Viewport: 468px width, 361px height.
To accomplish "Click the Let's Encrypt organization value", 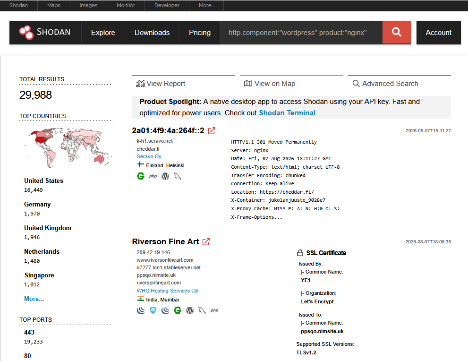I will [x=317, y=301].
